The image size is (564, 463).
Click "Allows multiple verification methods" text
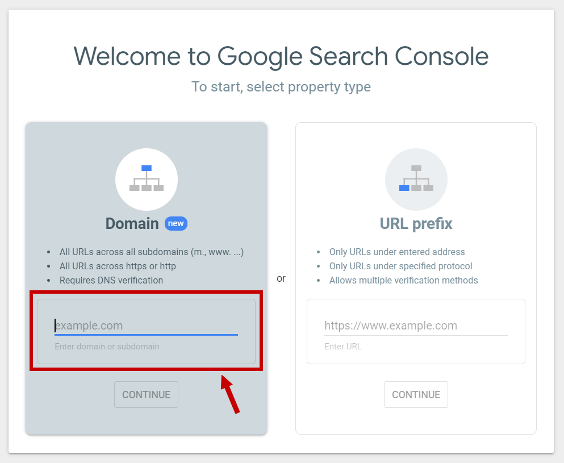click(x=404, y=280)
